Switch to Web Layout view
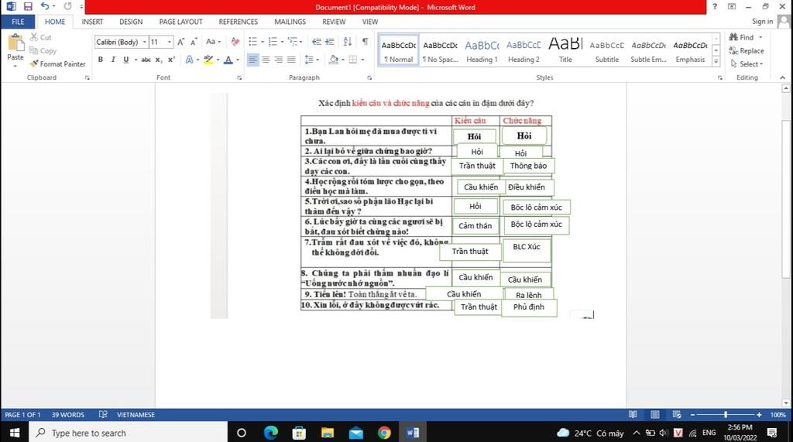793x442 pixels. coord(677,415)
